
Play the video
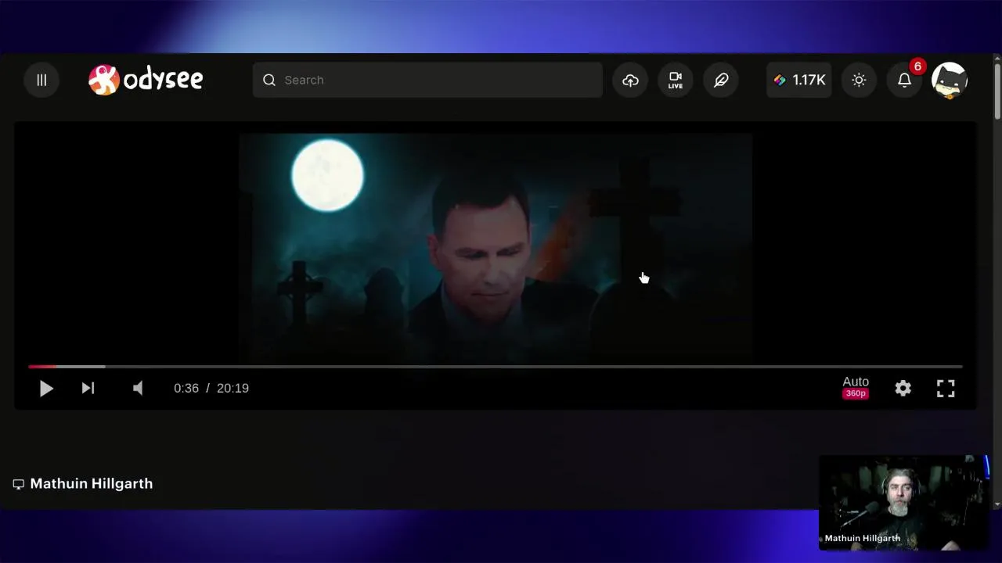pyautogui.click(x=46, y=388)
